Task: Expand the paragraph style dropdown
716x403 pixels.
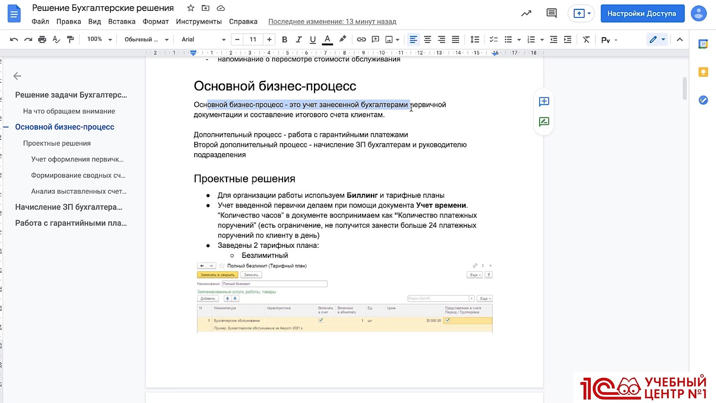Action: pos(146,40)
